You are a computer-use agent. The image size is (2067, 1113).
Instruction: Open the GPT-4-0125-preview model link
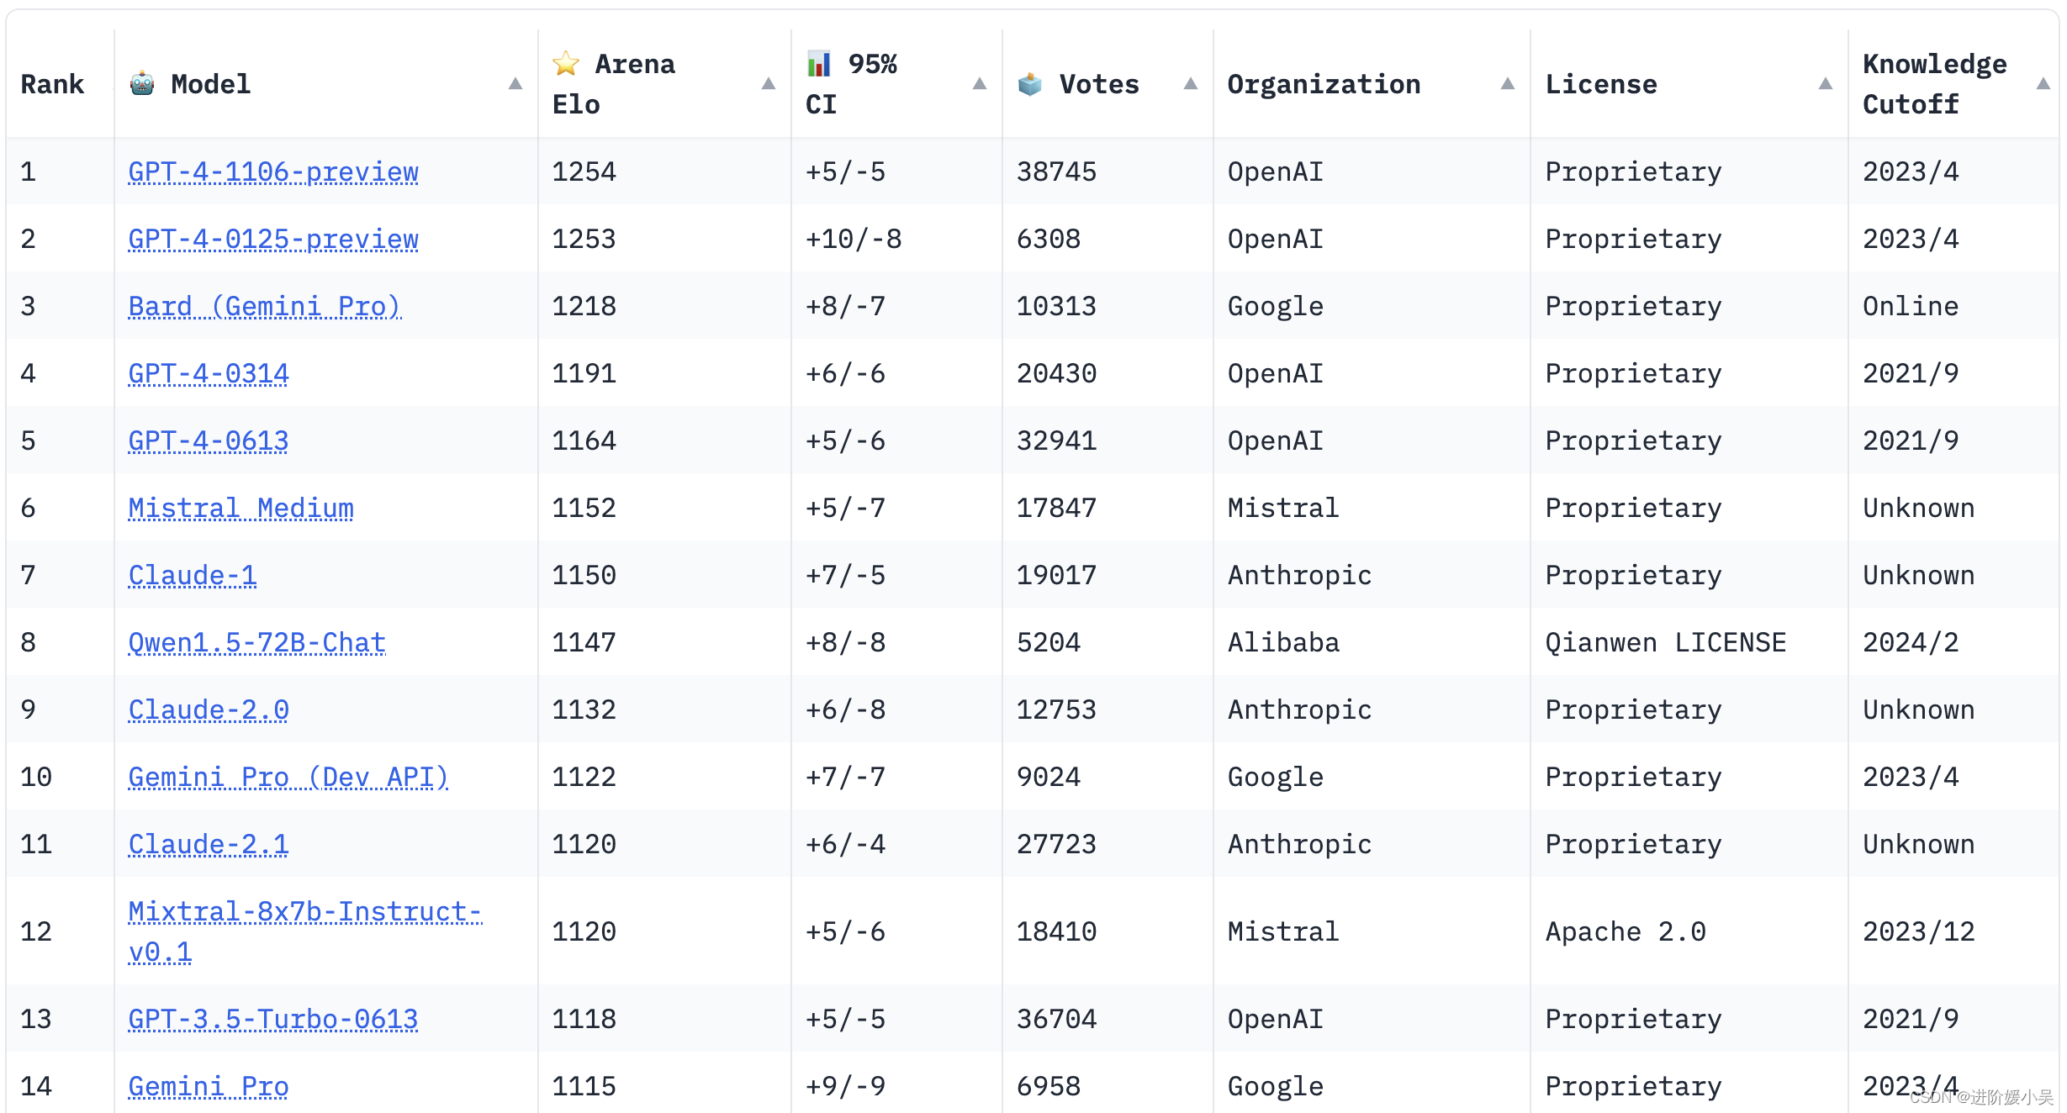[x=273, y=239]
